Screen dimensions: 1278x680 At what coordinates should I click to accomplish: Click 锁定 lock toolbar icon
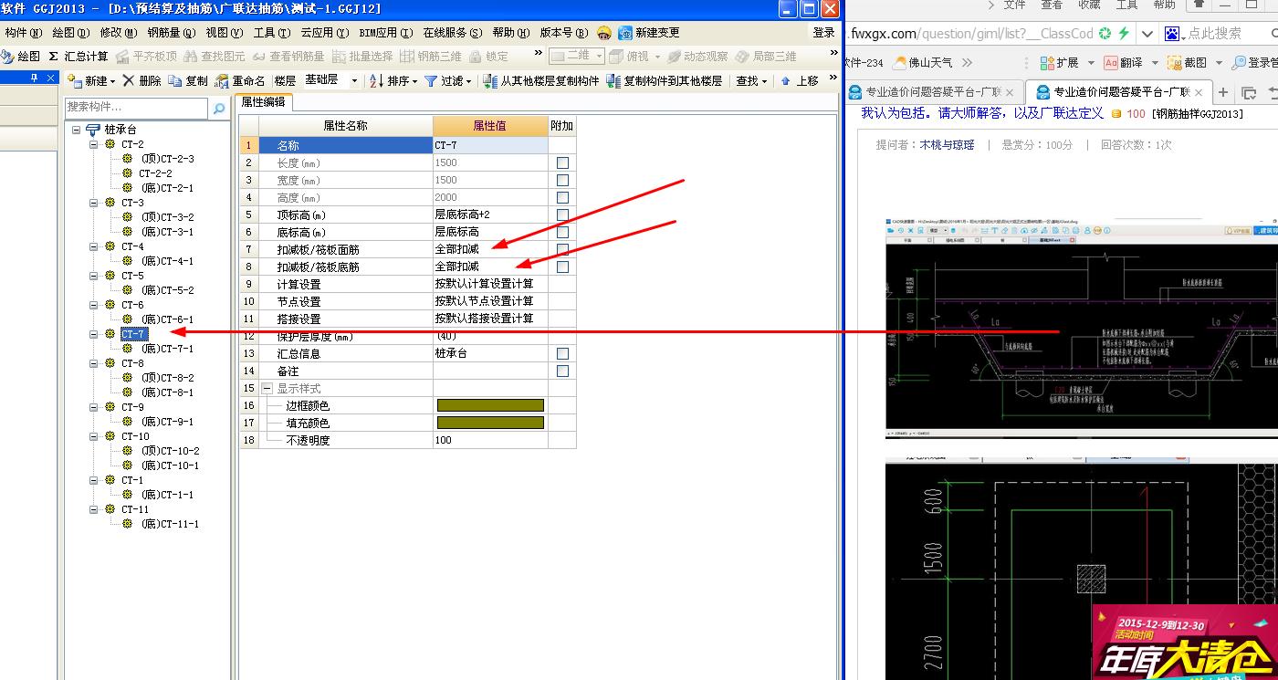pyautogui.click(x=476, y=56)
